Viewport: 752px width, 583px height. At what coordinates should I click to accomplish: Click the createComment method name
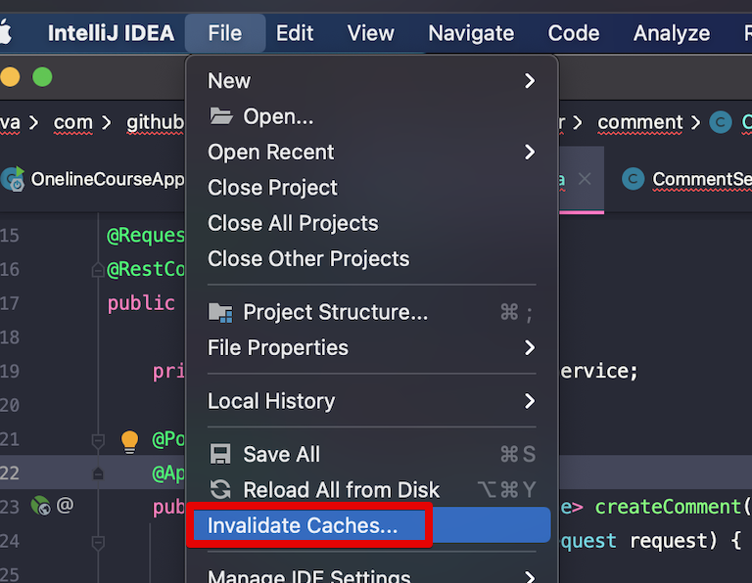coord(668,507)
